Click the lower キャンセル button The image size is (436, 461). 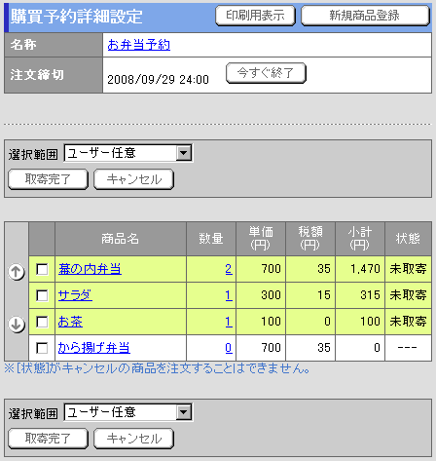coord(134,439)
